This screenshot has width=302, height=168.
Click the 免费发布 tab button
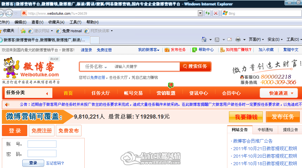coord(69,131)
